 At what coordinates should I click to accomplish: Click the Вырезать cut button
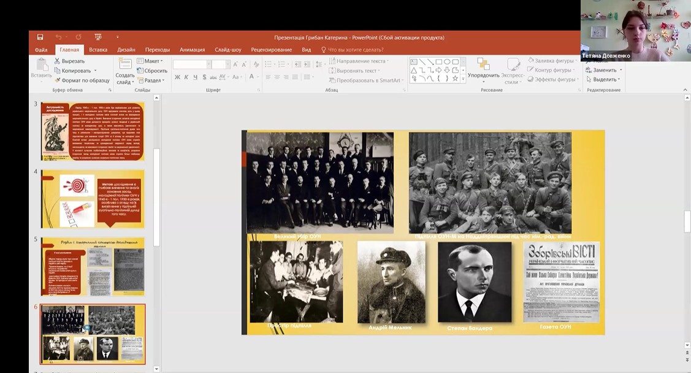coord(70,61)
